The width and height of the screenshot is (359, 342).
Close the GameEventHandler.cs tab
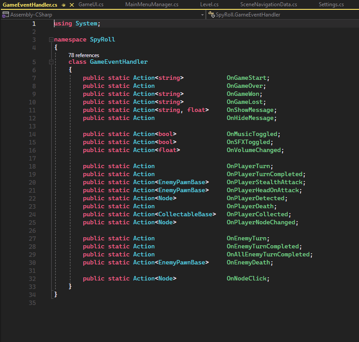[71, 5]
